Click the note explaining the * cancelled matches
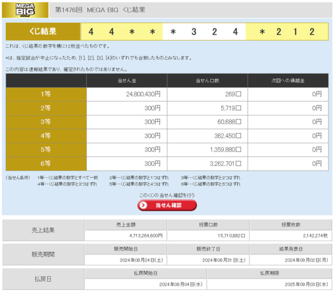Screen dimensions: 334x293 pos(99,58)
